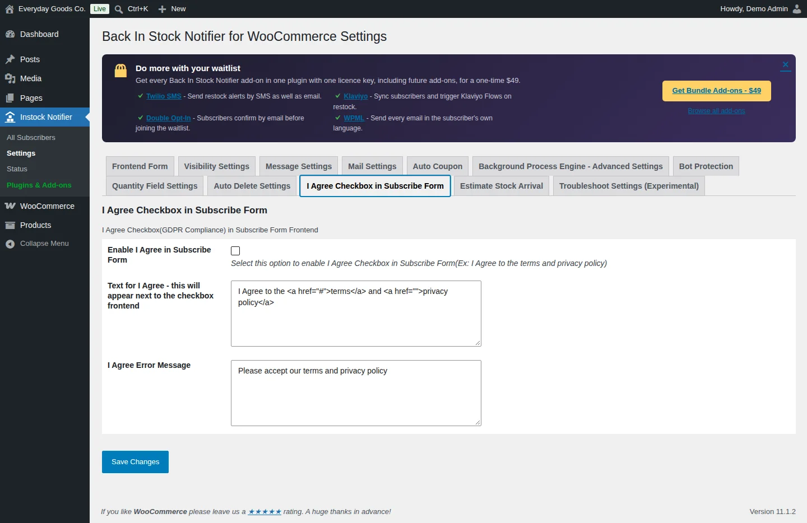Switch to the Bot Protection tab
The width and height of the screenshot is (807, 523).
(706, 166)
